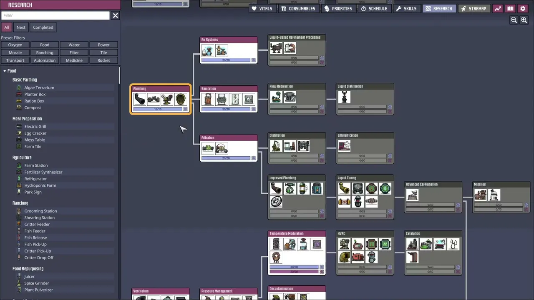The height and width of the screenshot is (300, 534).
Task: Click the round olive vent icon in Plumbing
Action: click(x=181, y=99)
